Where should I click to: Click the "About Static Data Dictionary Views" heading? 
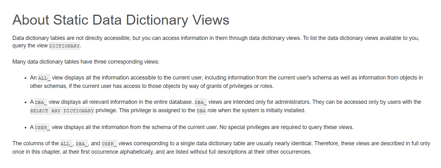pos(121,20)
